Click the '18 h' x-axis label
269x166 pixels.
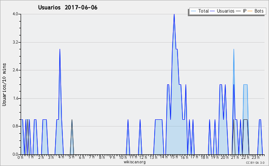(204, 157)
